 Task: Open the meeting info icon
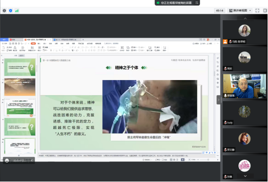click(x=4, y=10)
